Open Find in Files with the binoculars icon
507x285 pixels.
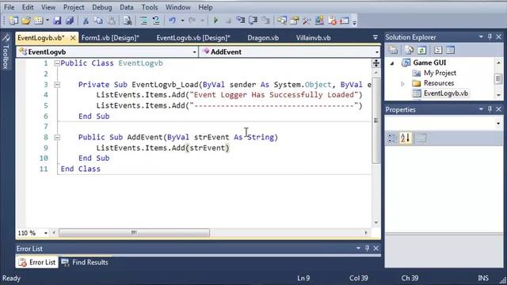click(128, 21)
